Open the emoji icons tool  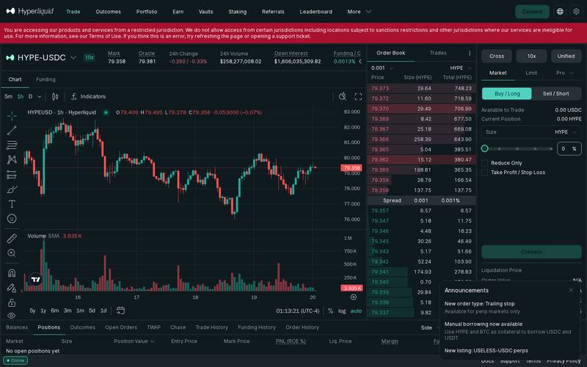pos(12,219)
